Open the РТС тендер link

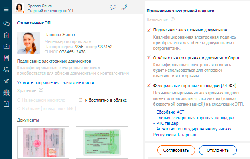(x=167, y=123)
